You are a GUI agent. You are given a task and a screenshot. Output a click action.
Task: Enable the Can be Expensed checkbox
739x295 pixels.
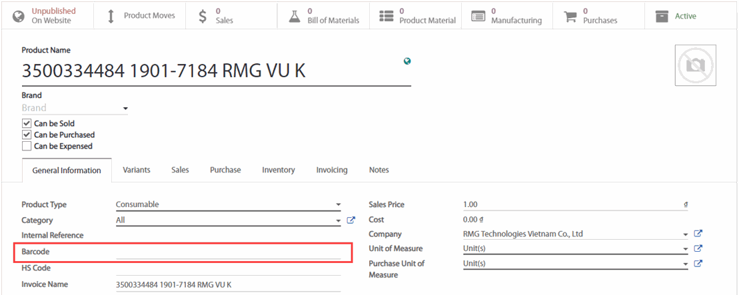pyautogui.click(x=27, y=146)
